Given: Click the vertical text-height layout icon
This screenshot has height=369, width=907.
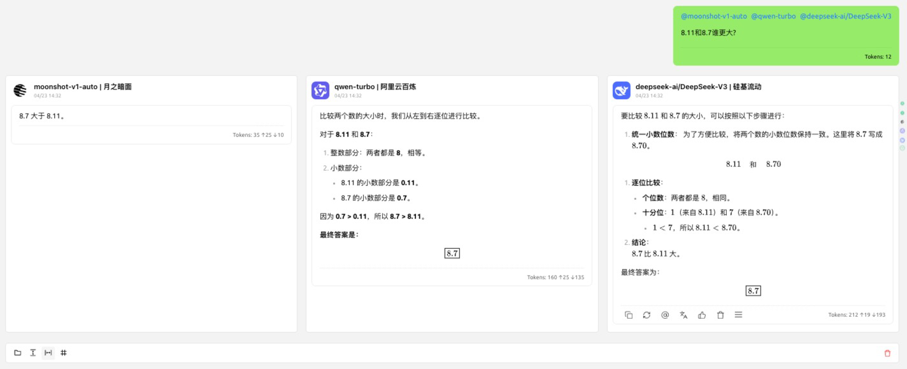Looking at the screenshot, I should [x=33, y=352].
